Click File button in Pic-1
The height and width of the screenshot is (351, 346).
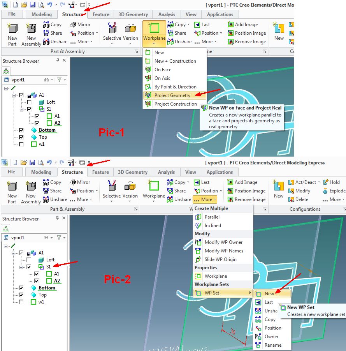click(12, 14)
